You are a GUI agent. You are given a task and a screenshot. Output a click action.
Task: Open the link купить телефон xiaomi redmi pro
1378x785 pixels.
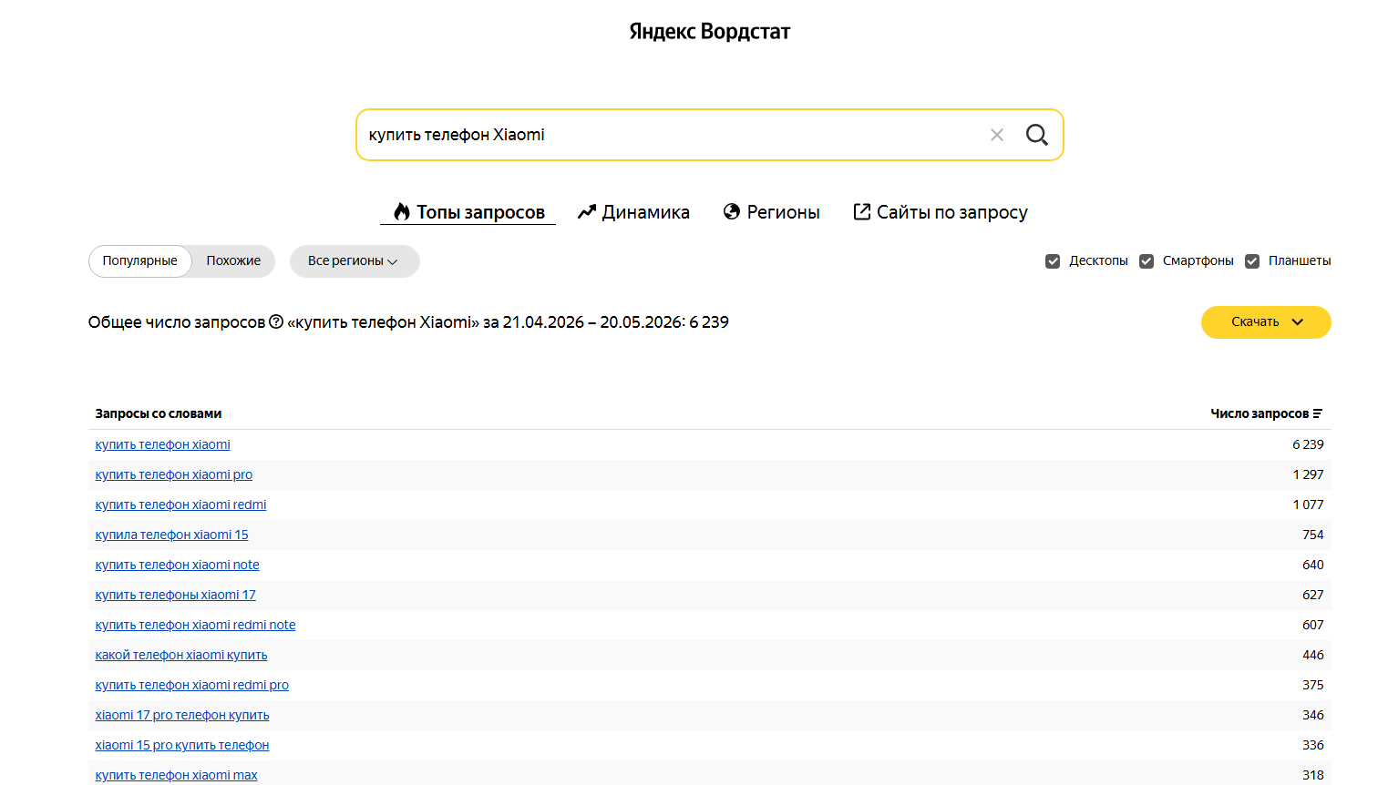coord(192,685)
